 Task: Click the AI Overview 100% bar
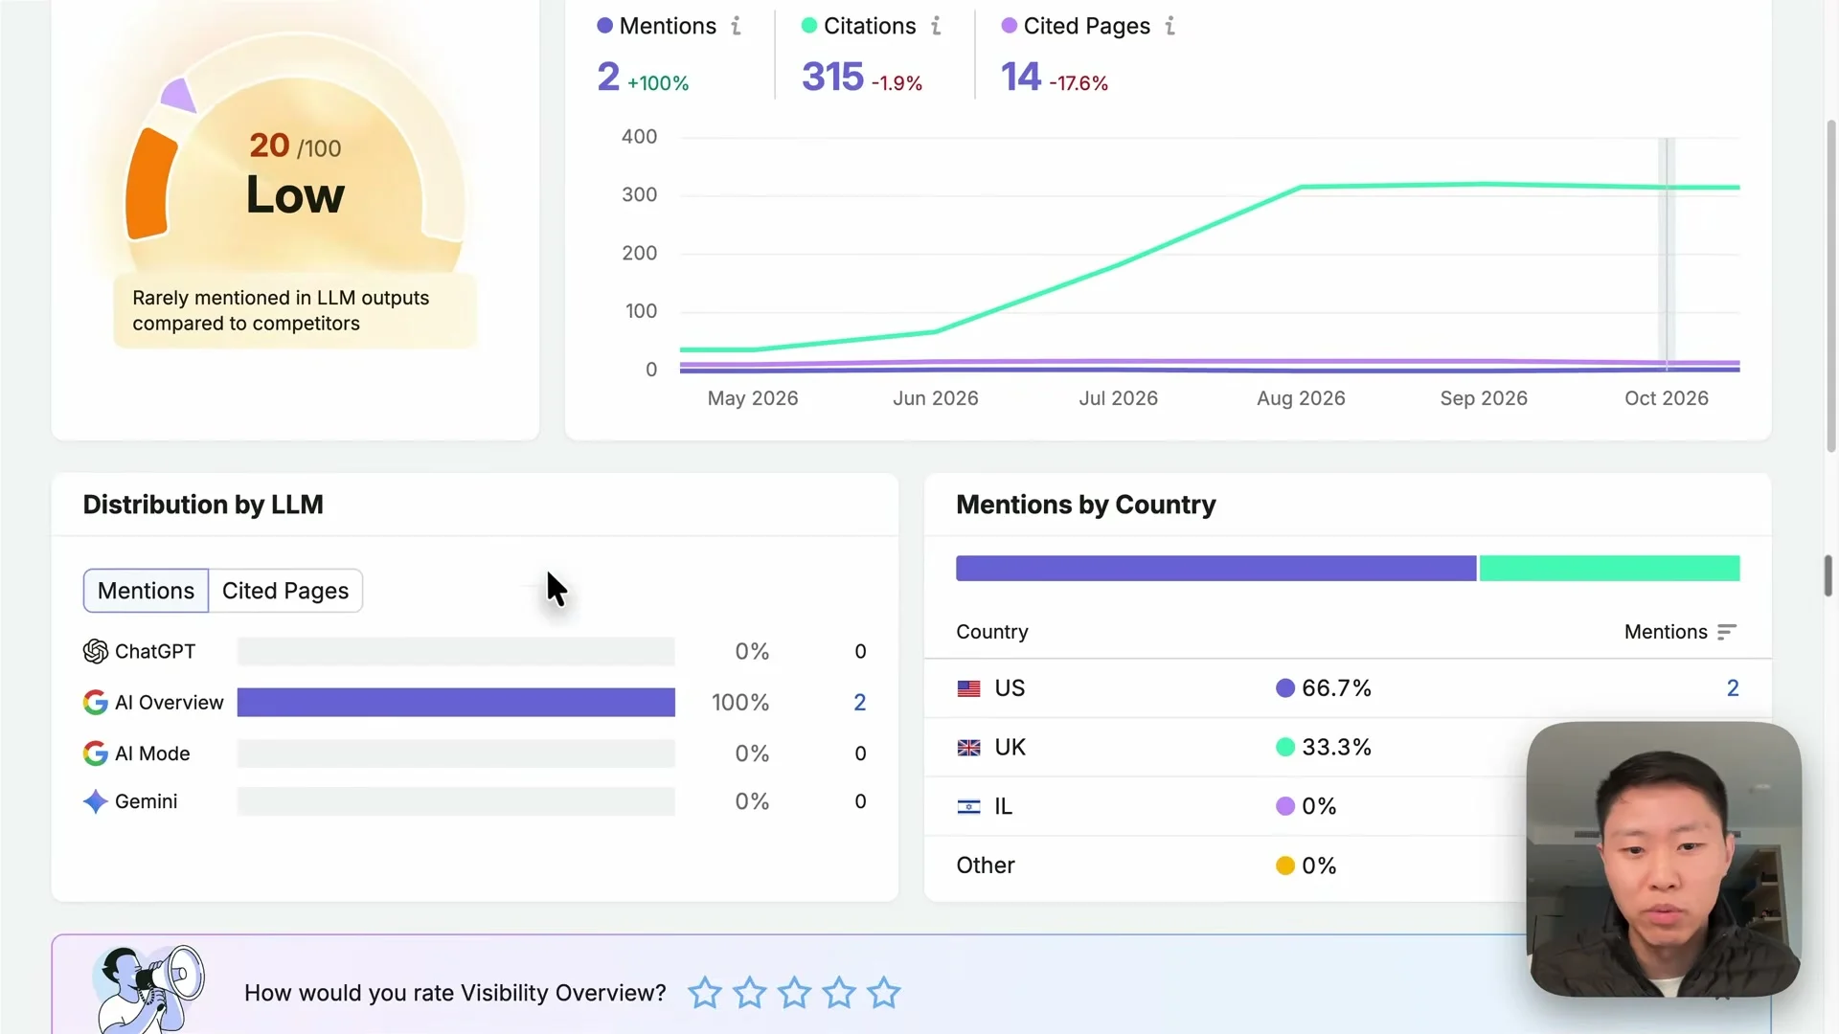click(456, 703)
